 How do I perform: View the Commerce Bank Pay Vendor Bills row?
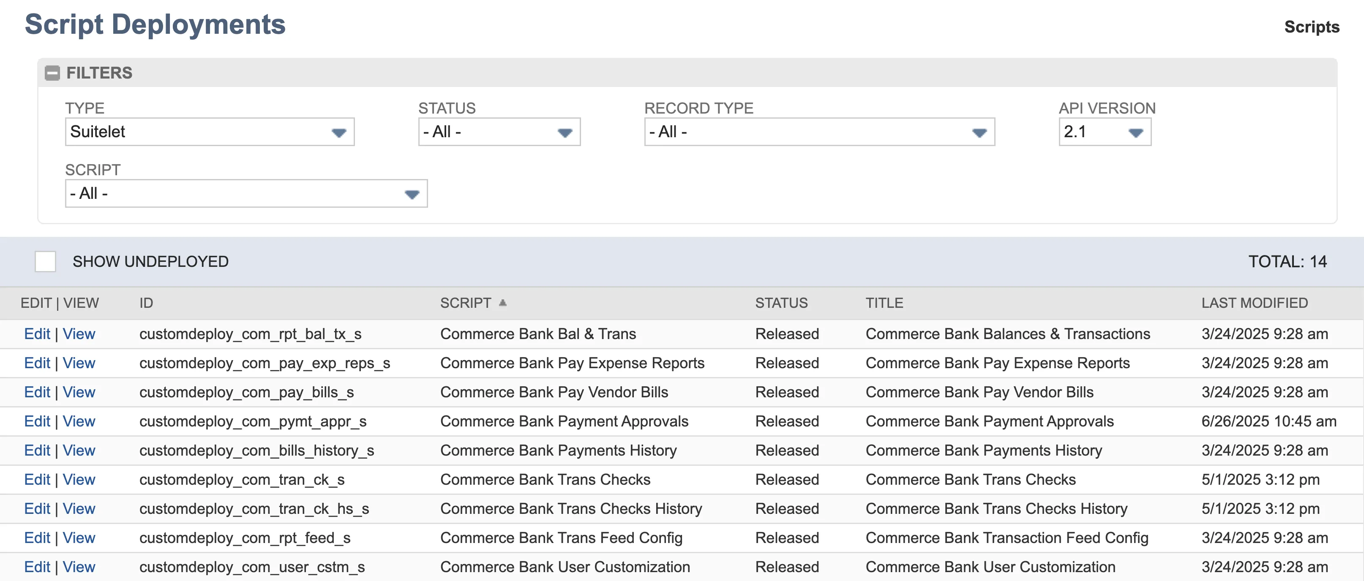[79, 392]
